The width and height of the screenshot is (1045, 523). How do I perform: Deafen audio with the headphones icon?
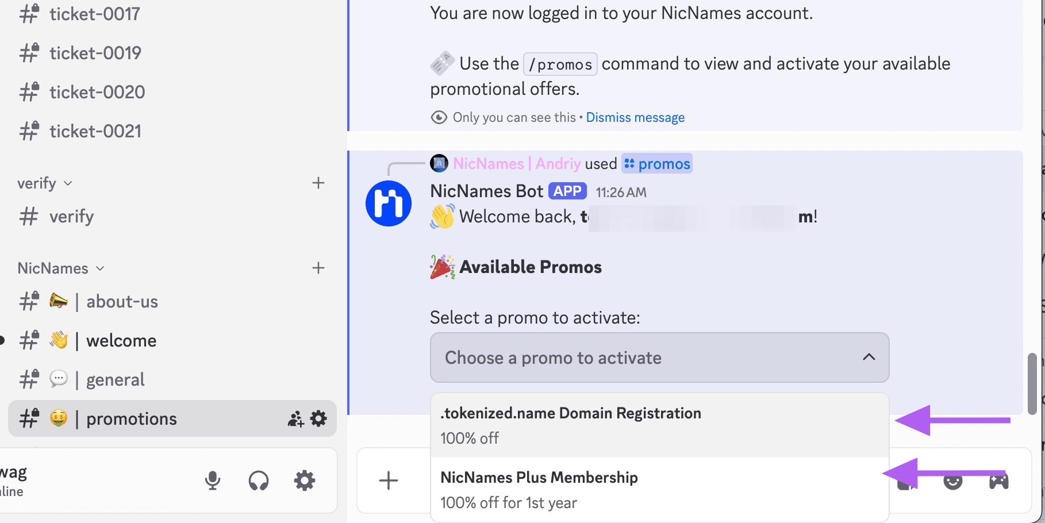click(x=259, y=480)
